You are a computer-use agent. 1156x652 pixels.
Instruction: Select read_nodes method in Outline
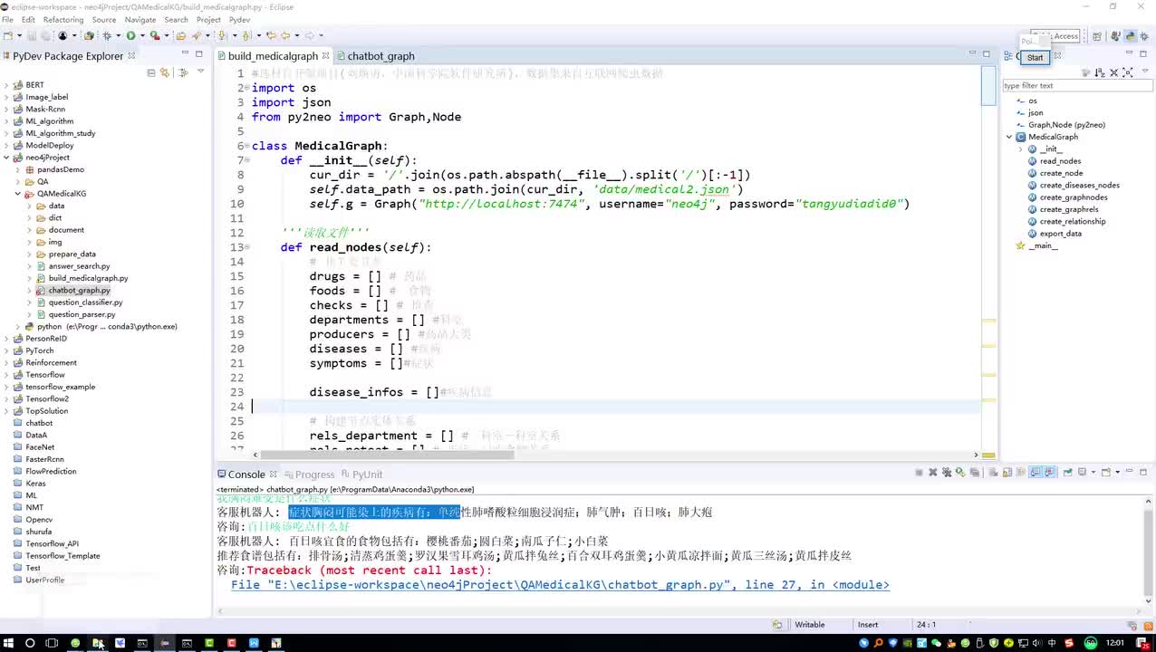pos(1060,161)
